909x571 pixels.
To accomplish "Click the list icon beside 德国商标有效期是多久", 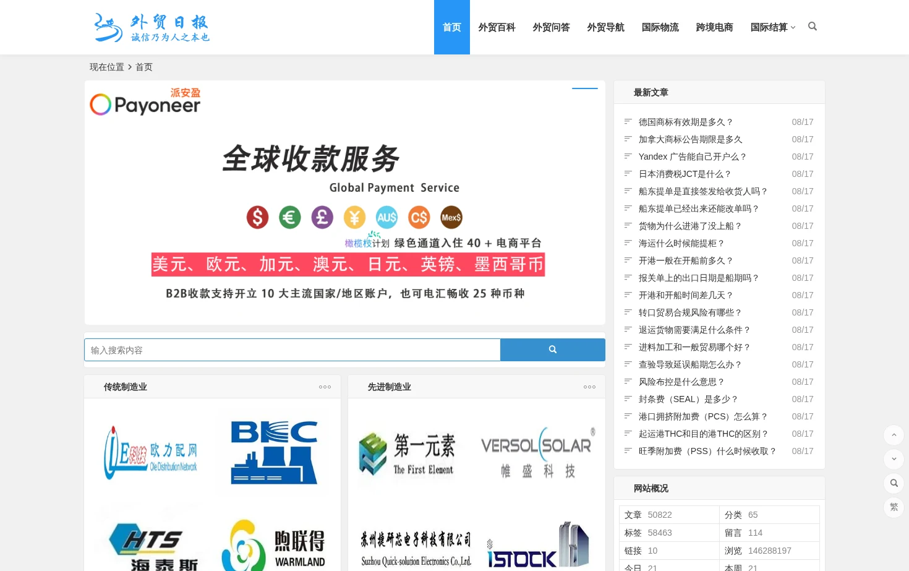I will [628, 121].
